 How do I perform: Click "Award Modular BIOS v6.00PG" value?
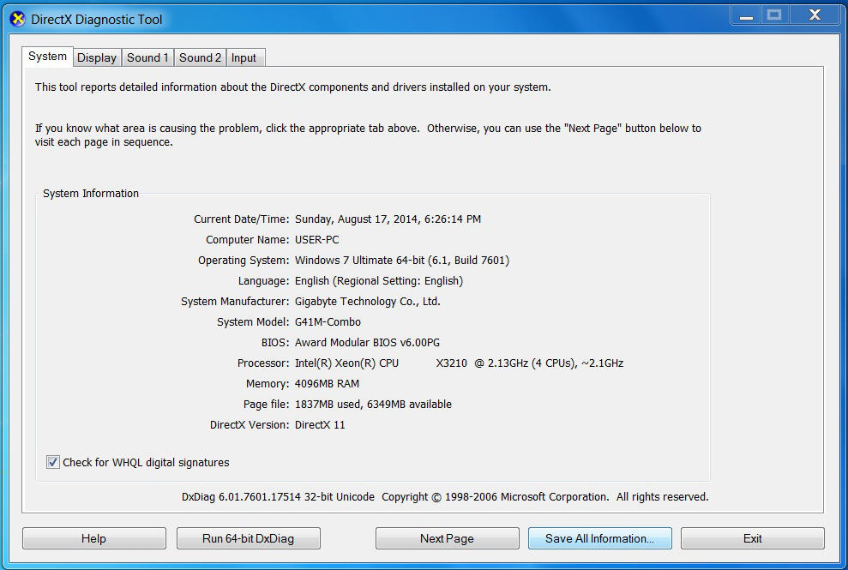[x=367, y=342]
